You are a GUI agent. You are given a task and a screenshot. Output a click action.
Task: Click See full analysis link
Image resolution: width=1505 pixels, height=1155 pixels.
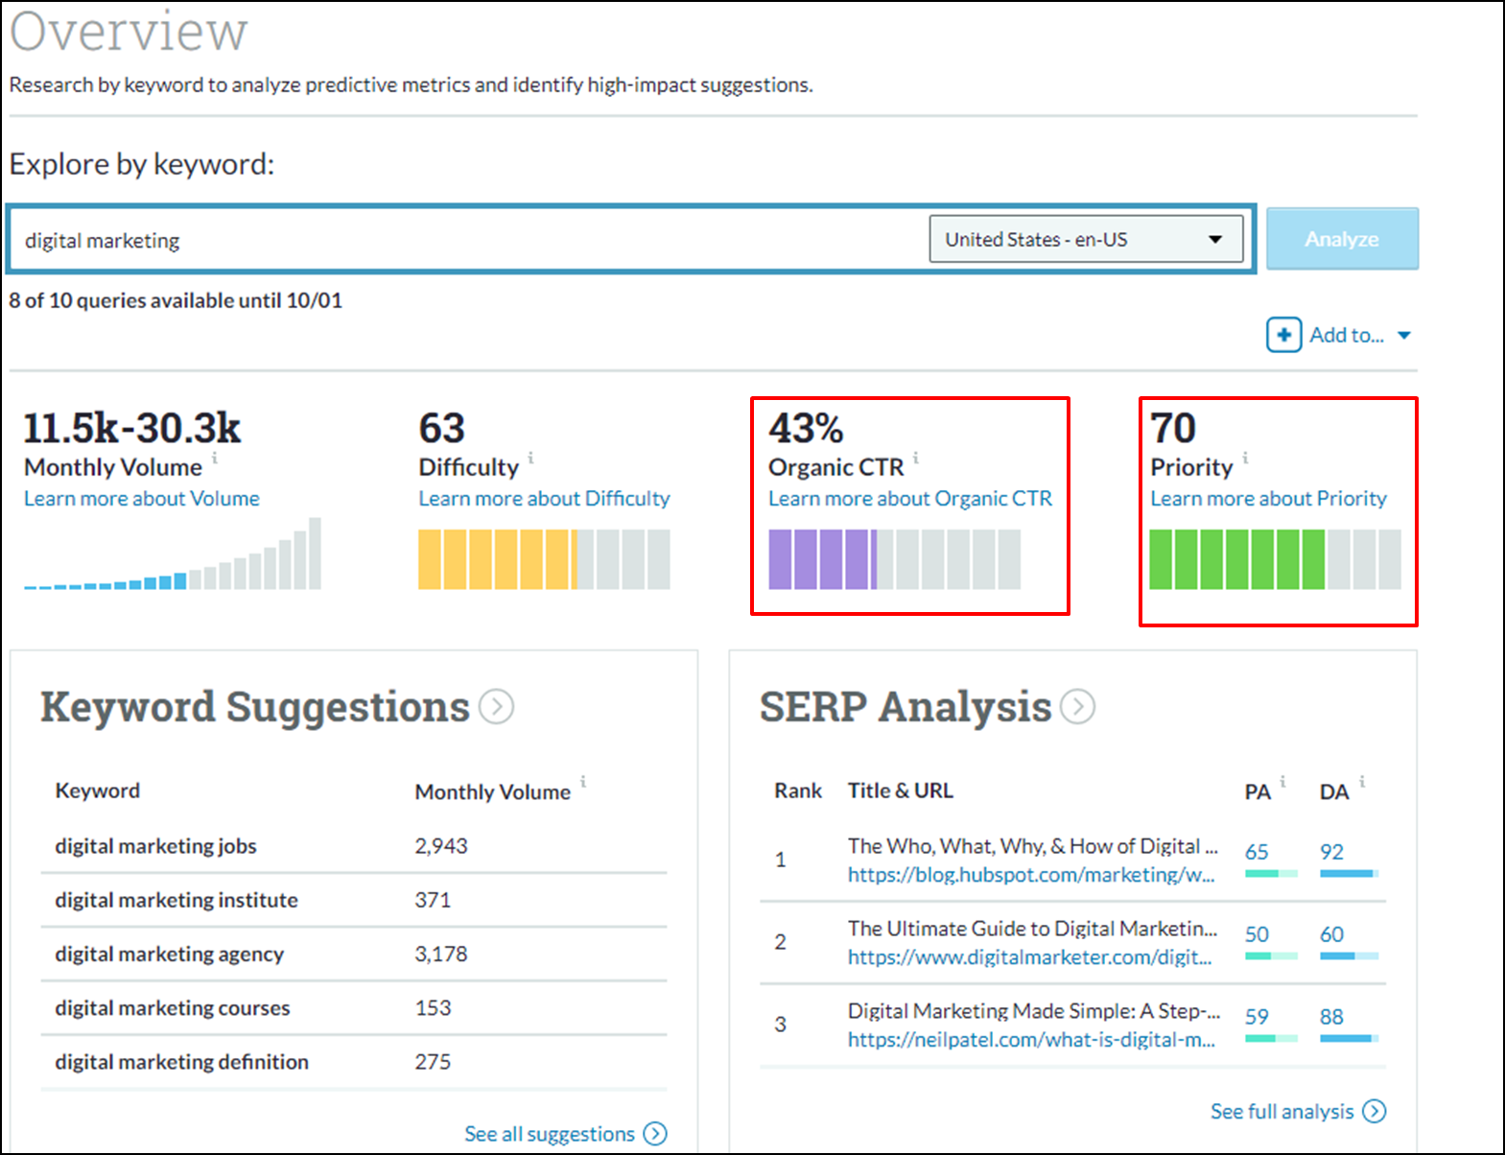[x=1282, y=1111]
